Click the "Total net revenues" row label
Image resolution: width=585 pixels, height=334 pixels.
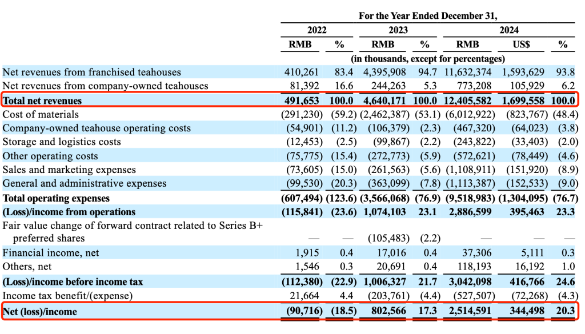point(42,100)
